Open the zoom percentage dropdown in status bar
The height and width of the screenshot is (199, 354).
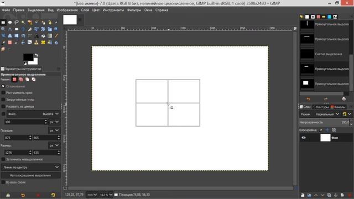(106, 195)
